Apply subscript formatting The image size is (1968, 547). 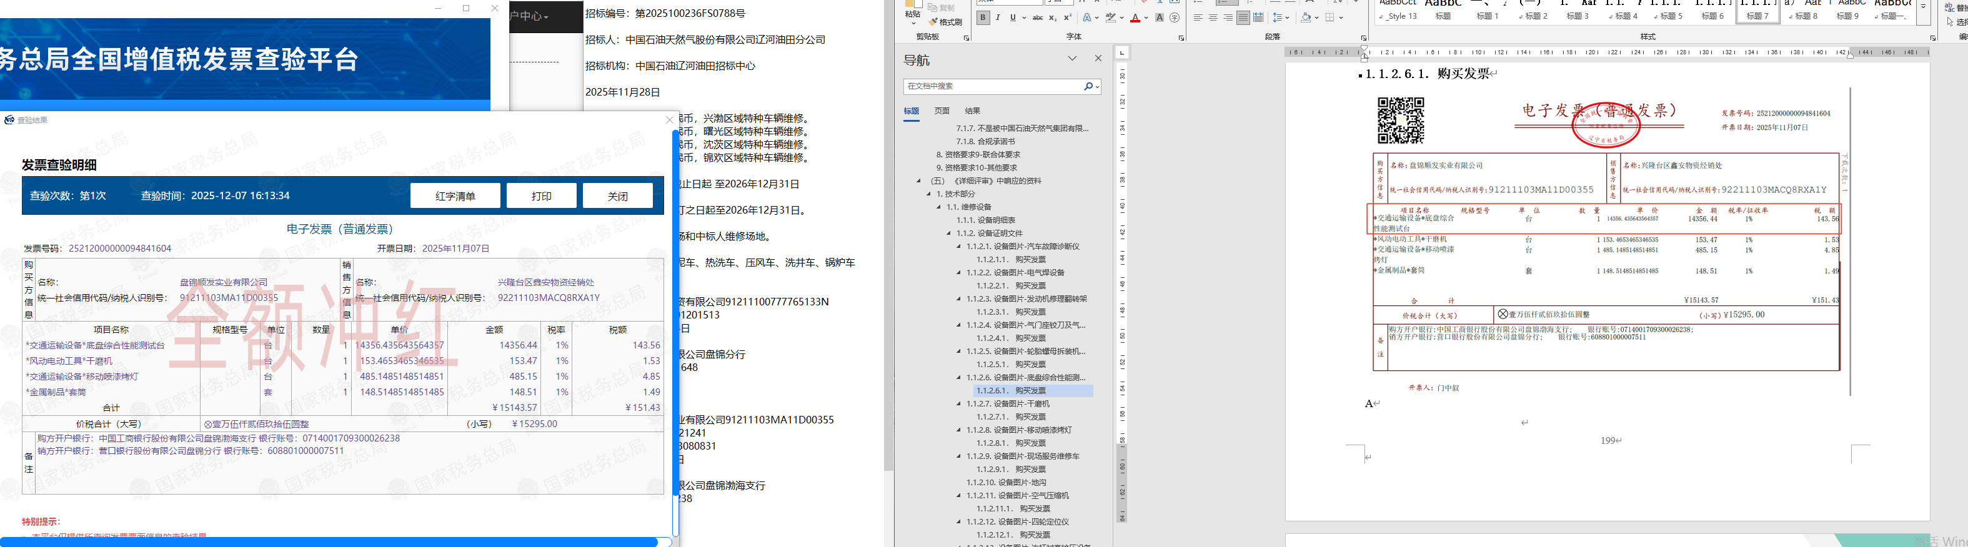[1053, 17]
